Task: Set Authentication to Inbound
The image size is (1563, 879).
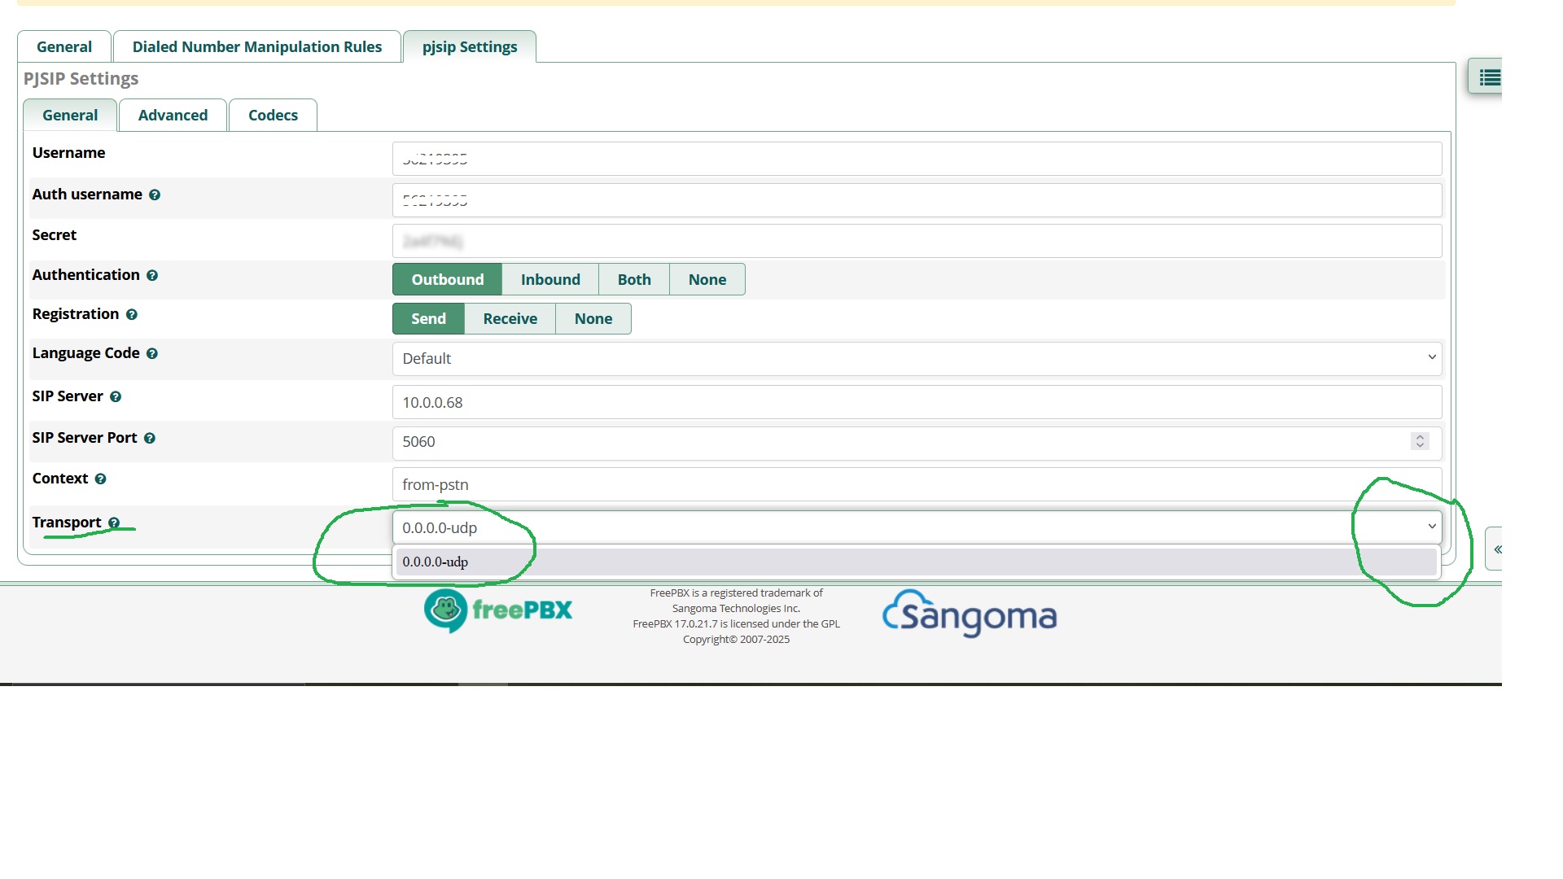Action: click(x=550, y=280)
